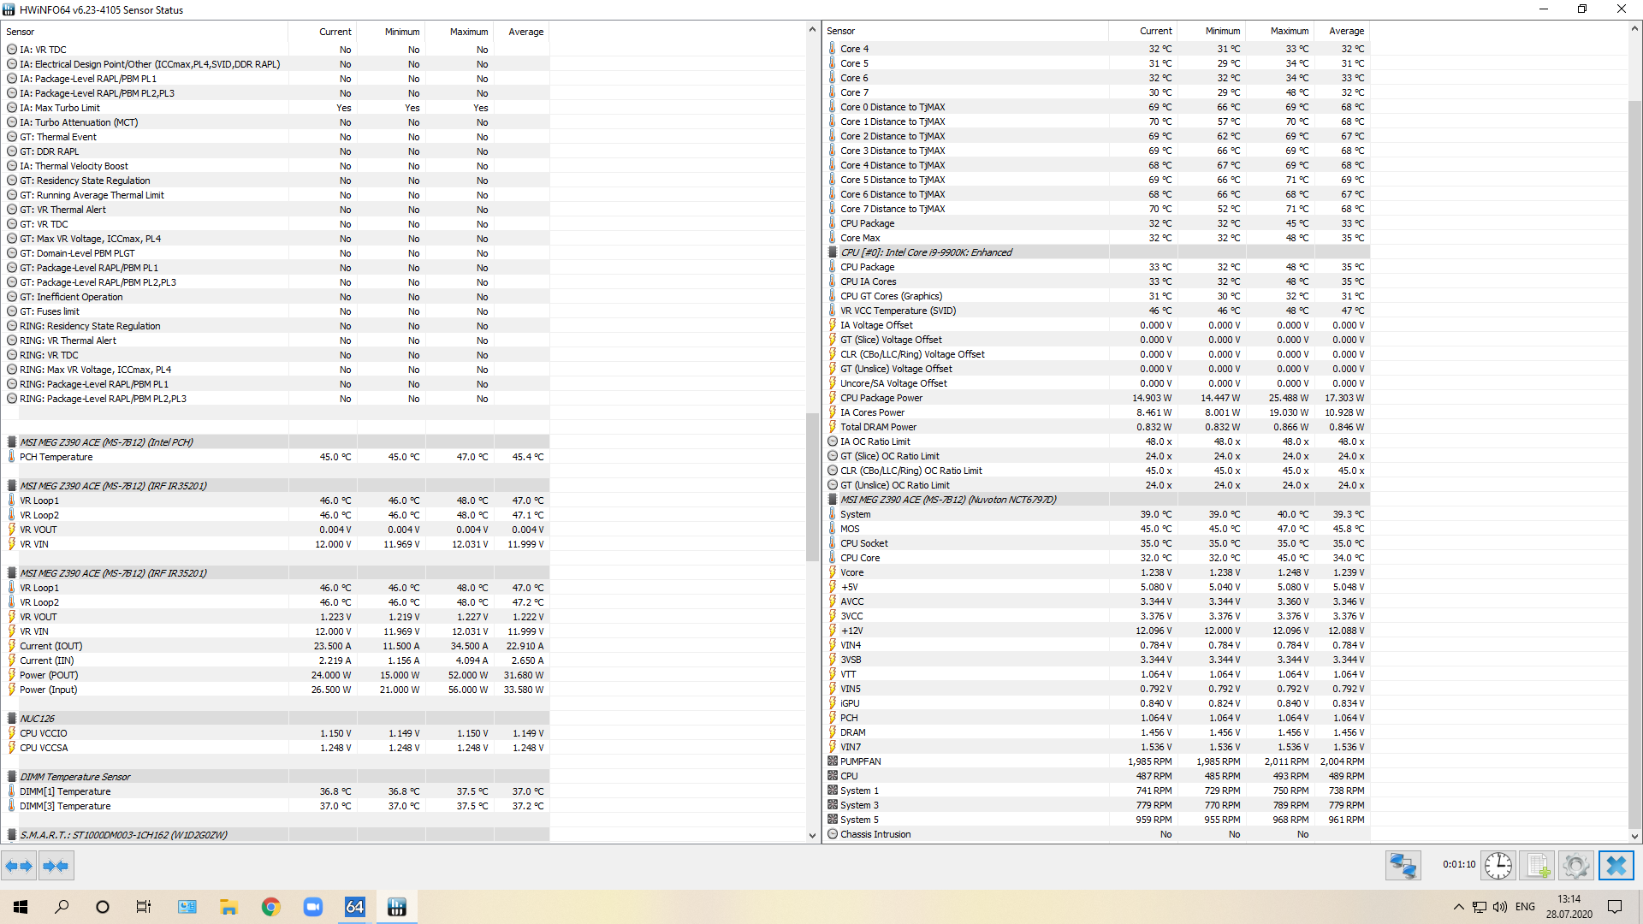Select the PCH Temperature row
Image resolution: width=1643 pixels, height=924 pixels.
(56, 457)
